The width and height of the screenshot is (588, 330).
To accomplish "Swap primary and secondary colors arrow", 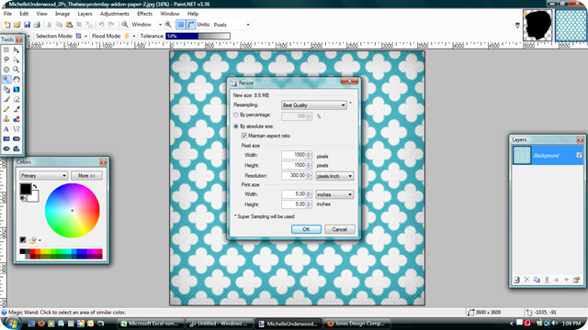I will (x=35, y=186).
